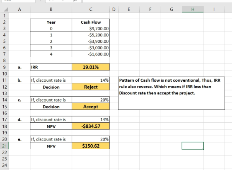Select column I header
This screenshot has width=232, height=170.
point(214,9)
